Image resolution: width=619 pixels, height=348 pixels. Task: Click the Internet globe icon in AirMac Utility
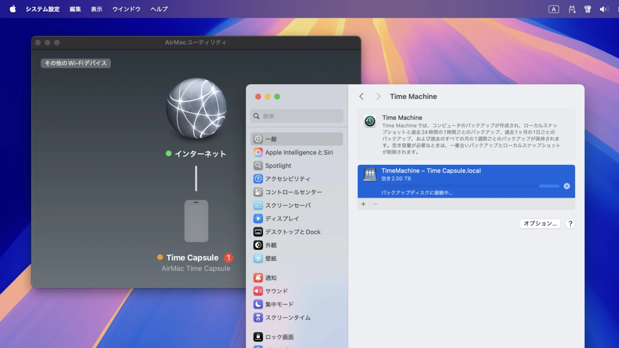[196, 108]
